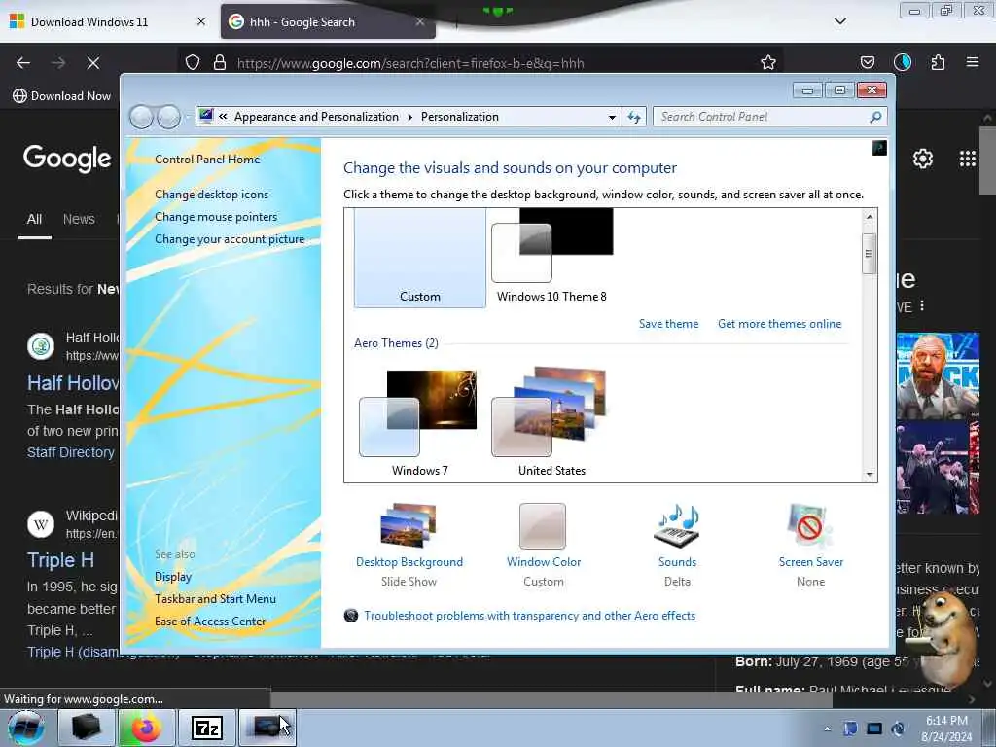The height and width of the screenshot is (747, 996).
Task: Open the Firefox hamburger application menu
Action: (x=972, y=62)
